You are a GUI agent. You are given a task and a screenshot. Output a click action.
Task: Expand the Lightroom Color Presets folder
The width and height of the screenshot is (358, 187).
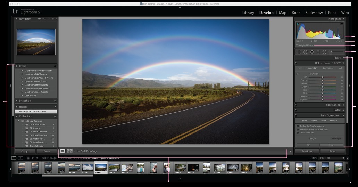tap(22, 81)
